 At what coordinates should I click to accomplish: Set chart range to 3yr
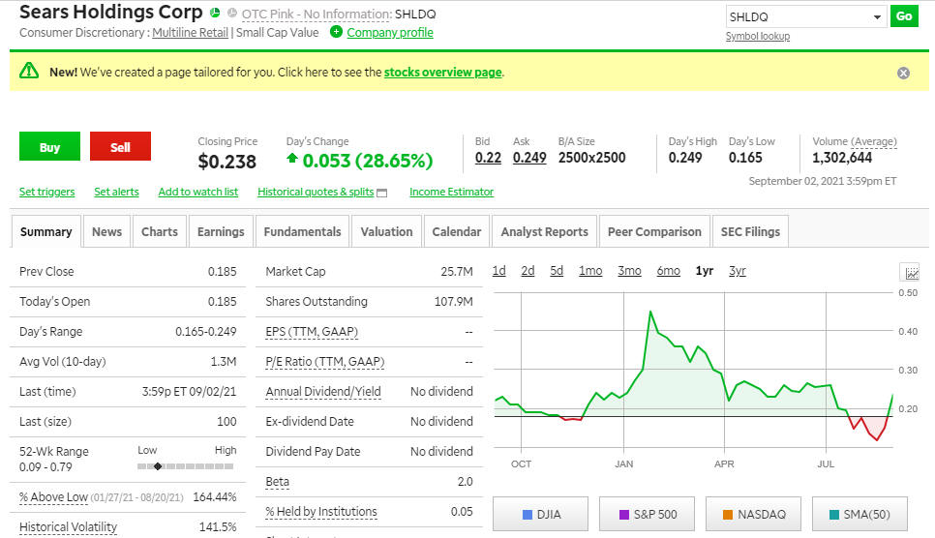coord(737,271)
